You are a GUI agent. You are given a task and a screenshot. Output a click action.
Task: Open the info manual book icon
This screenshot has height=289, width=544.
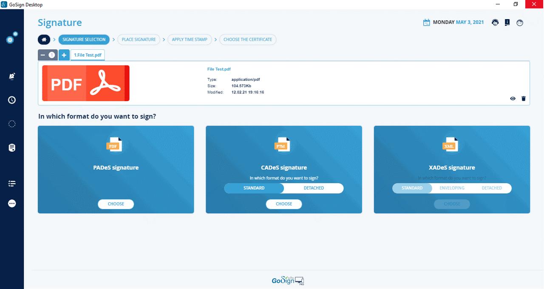coord(507,22)
